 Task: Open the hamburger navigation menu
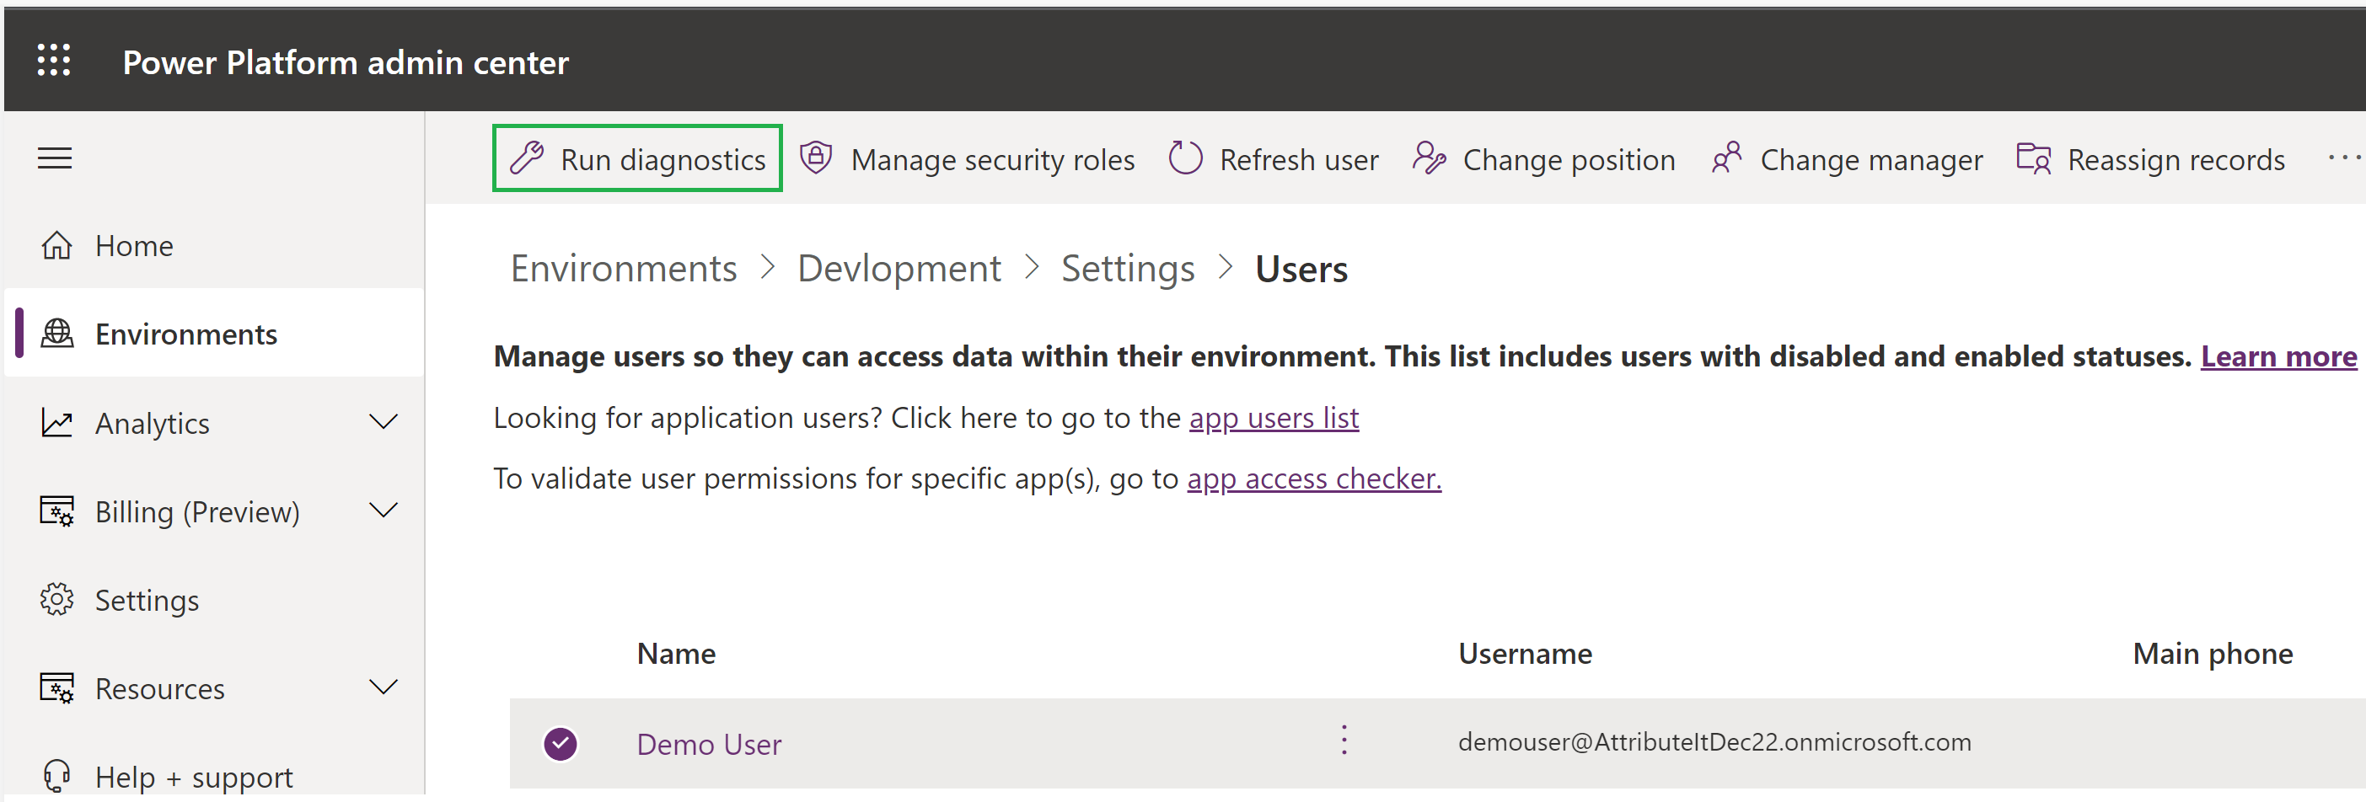point(54,157)
